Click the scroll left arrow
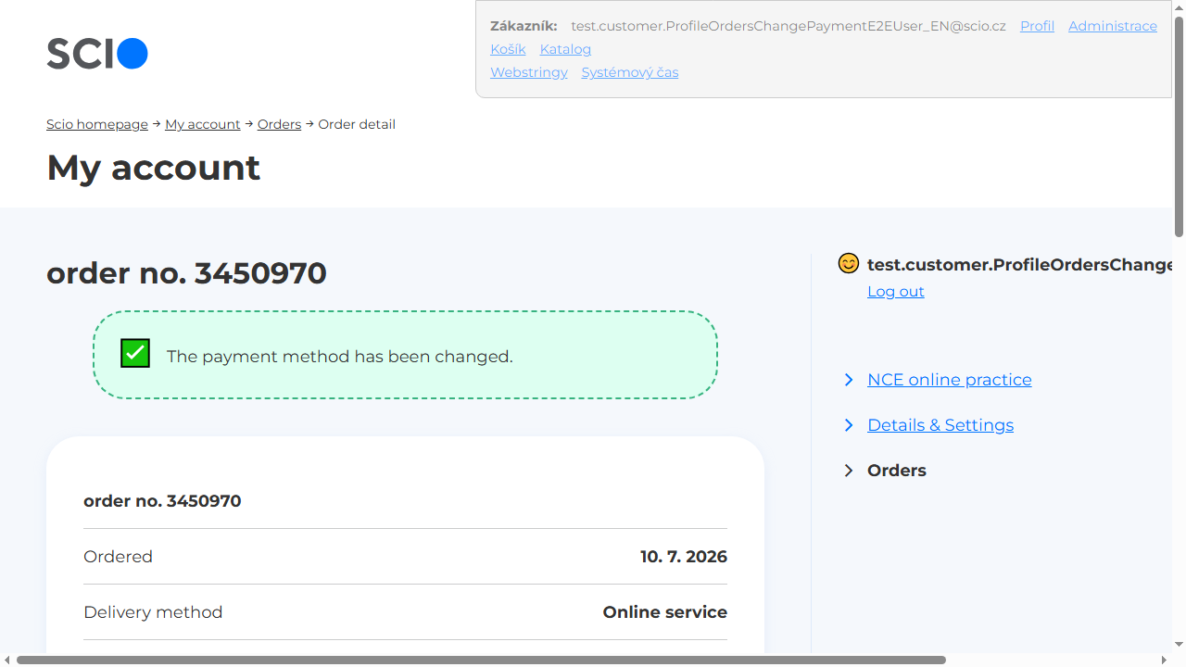1186x667 pixels. point(7,660)
